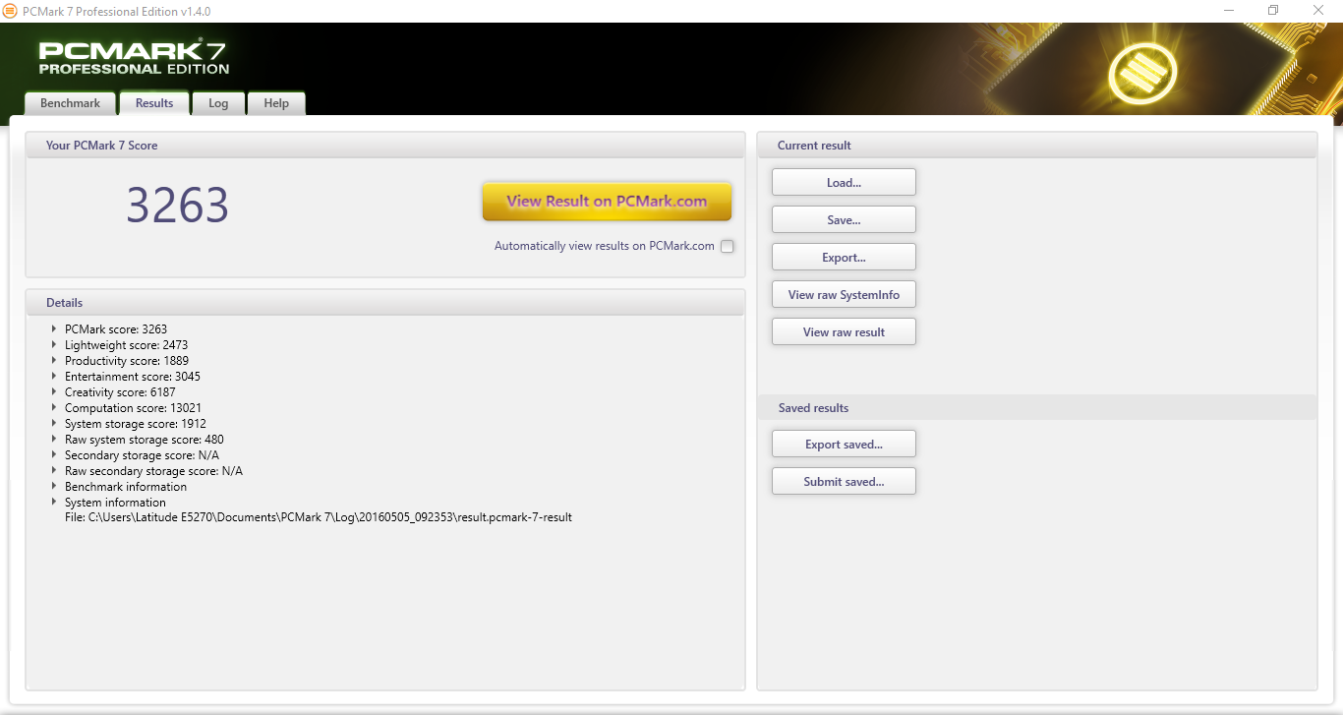Viewport: 1343px width, 715px height.
Task: Select the Entertainment score: 3045 text
Action: [133, 377]
